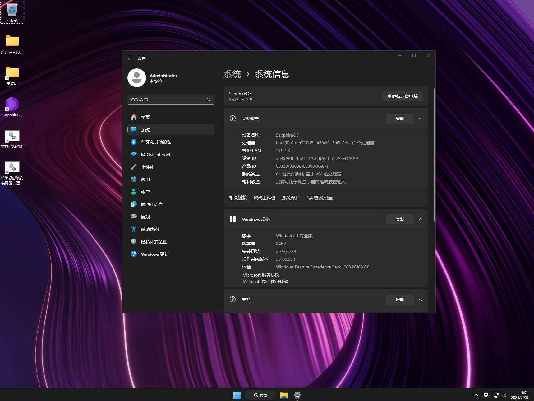
Task: Collapse the 支持 section
Action: click(420, 299)
